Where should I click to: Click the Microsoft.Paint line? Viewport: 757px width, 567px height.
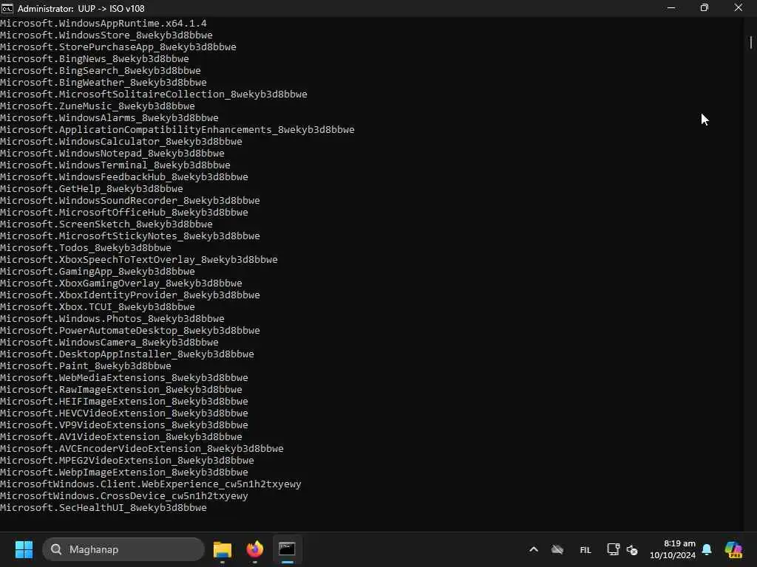click(86, 366)
